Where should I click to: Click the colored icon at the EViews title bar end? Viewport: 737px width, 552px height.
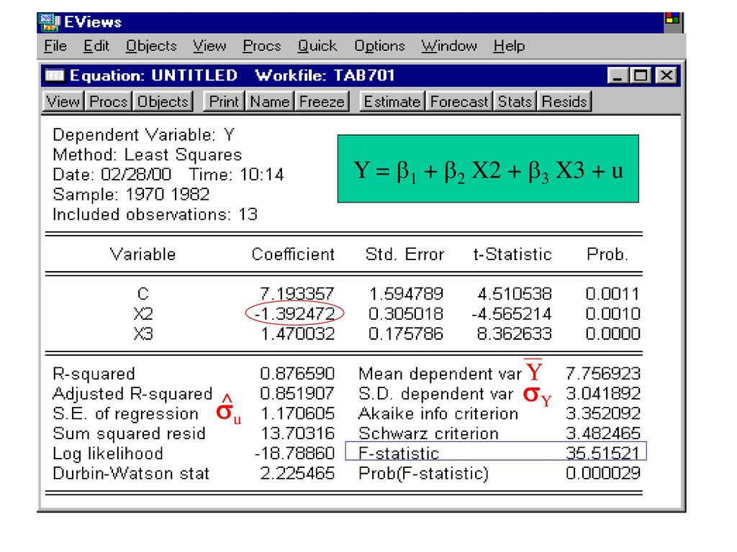tap(672, 19)
